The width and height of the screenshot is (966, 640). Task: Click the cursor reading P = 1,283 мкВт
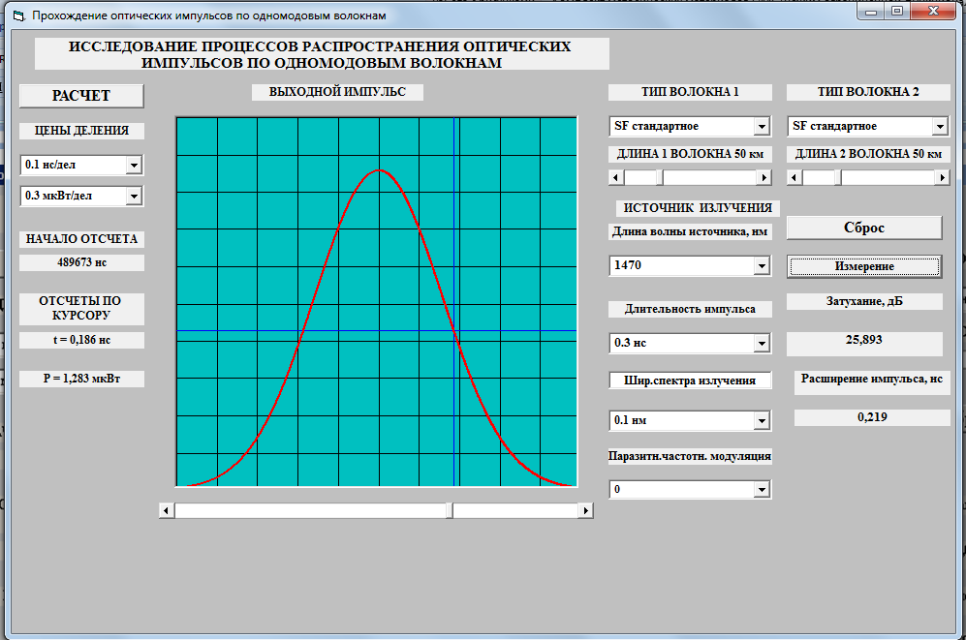[82, 380]
